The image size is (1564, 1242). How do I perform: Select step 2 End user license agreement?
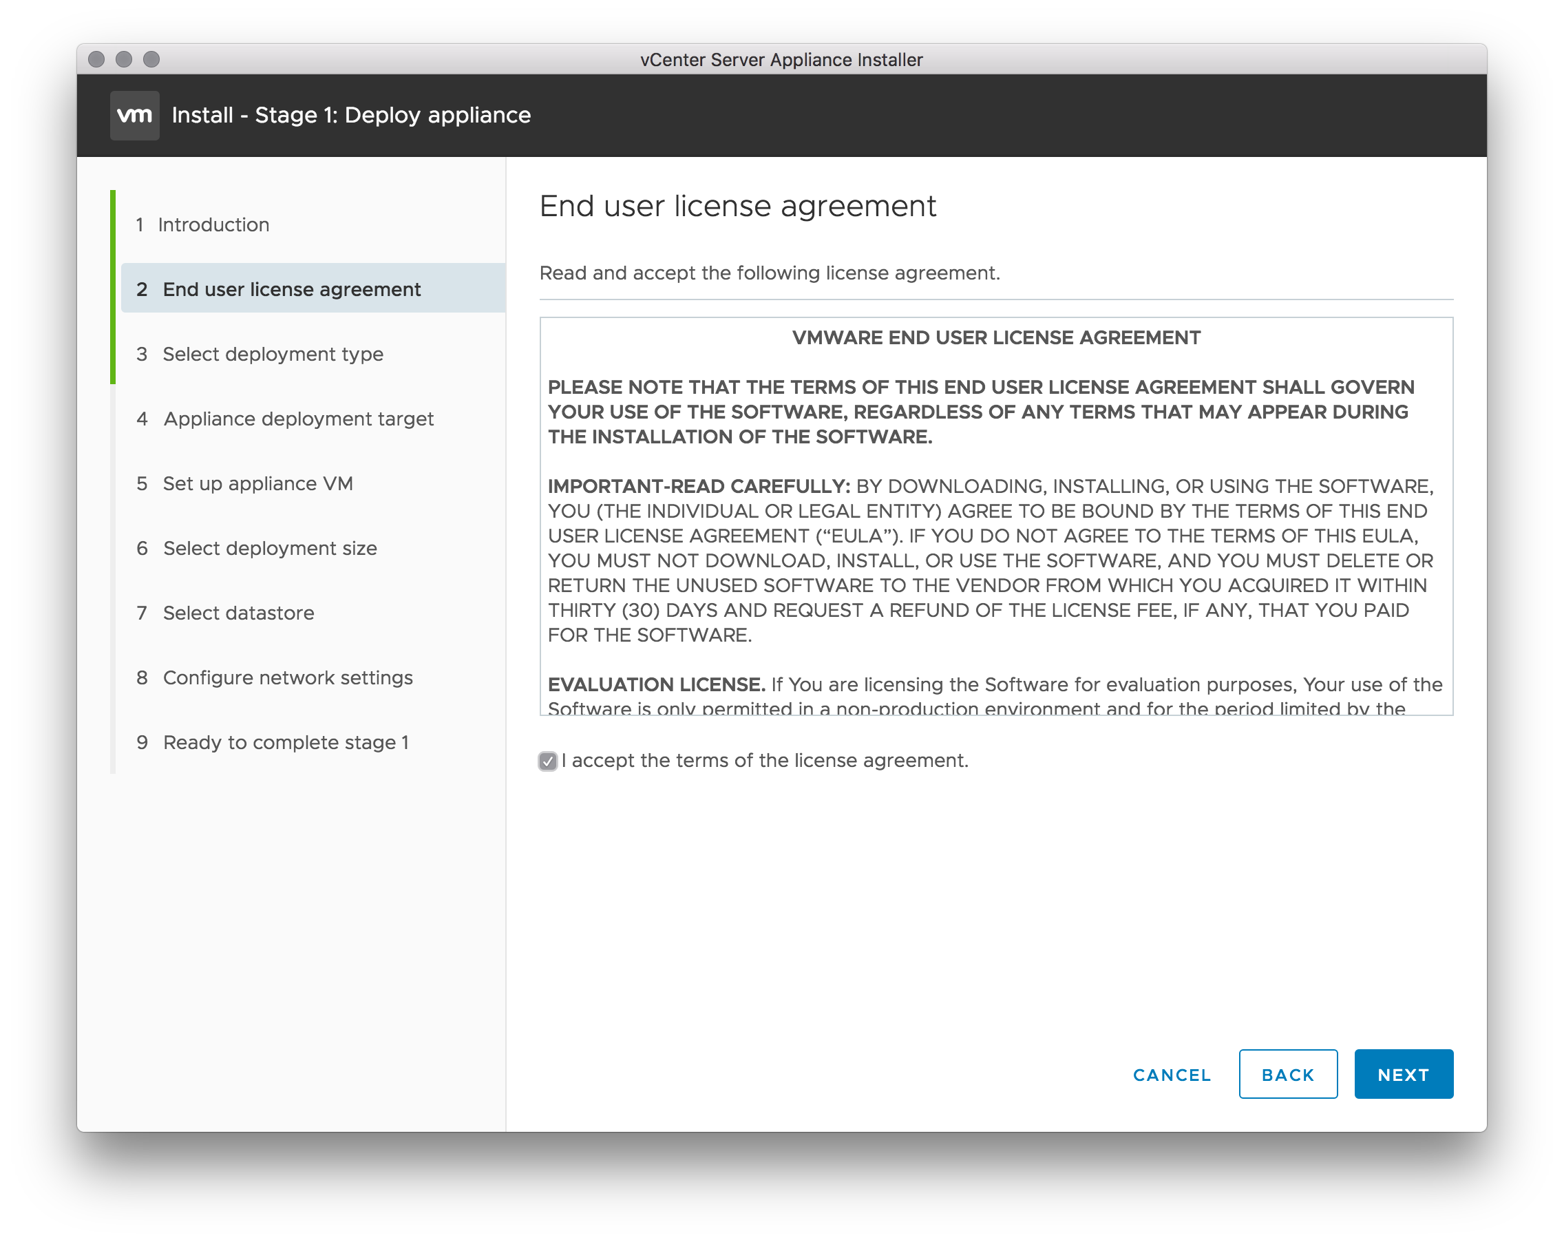313,288
